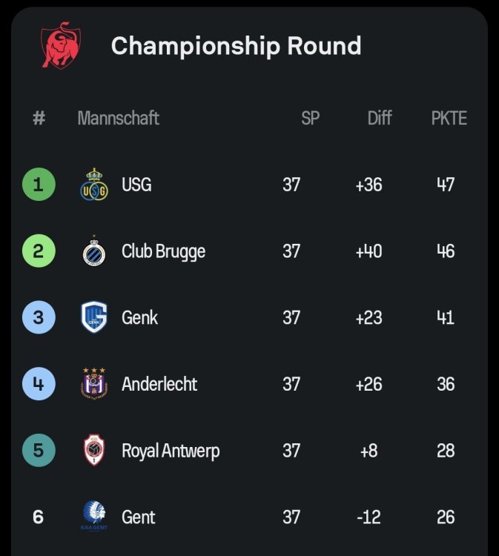Click Gent's 26 points value
This screenshot has width=499, height=556.
click(446, 517)
